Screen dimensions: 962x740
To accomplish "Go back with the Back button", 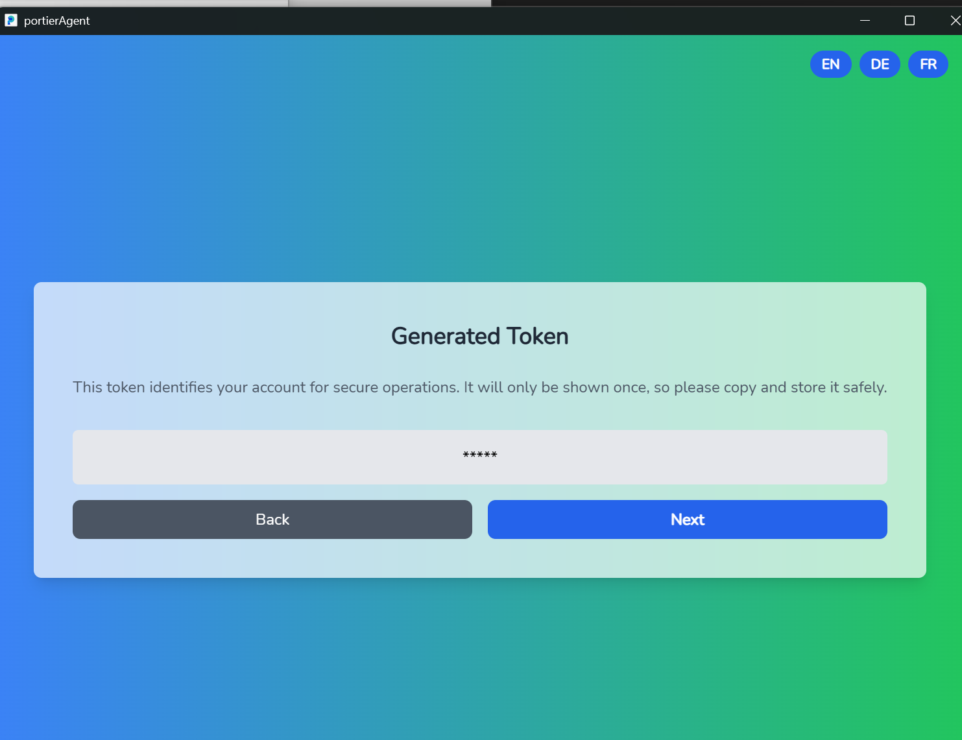I will pos(272,519).
